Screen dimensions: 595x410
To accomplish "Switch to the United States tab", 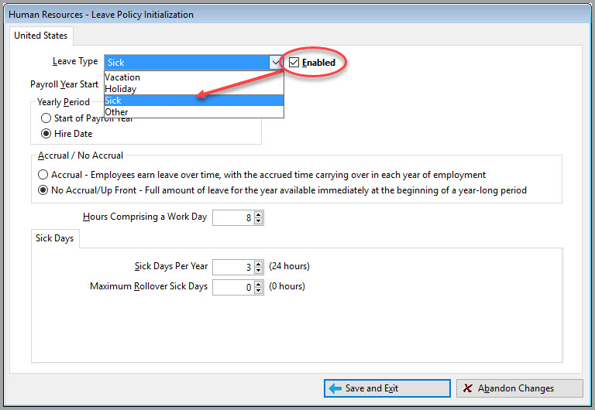I will click(x=40, y=36).
